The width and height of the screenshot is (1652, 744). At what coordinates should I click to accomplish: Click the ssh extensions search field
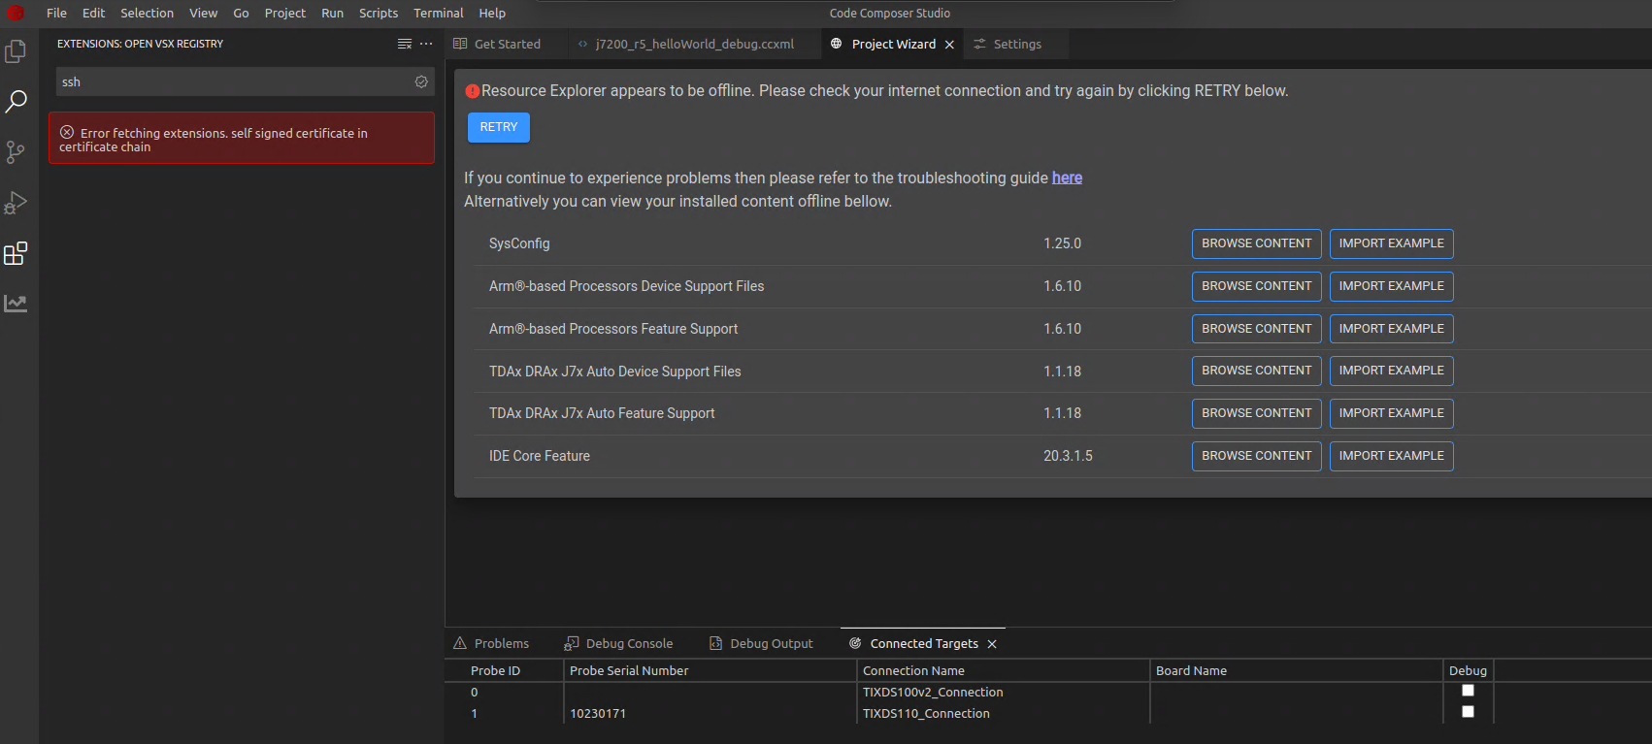tap(233, 82)
